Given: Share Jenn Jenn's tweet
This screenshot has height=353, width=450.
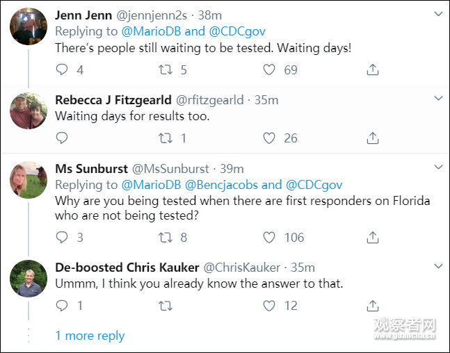Looking at the screenshot, I should (x=373, y=69).
